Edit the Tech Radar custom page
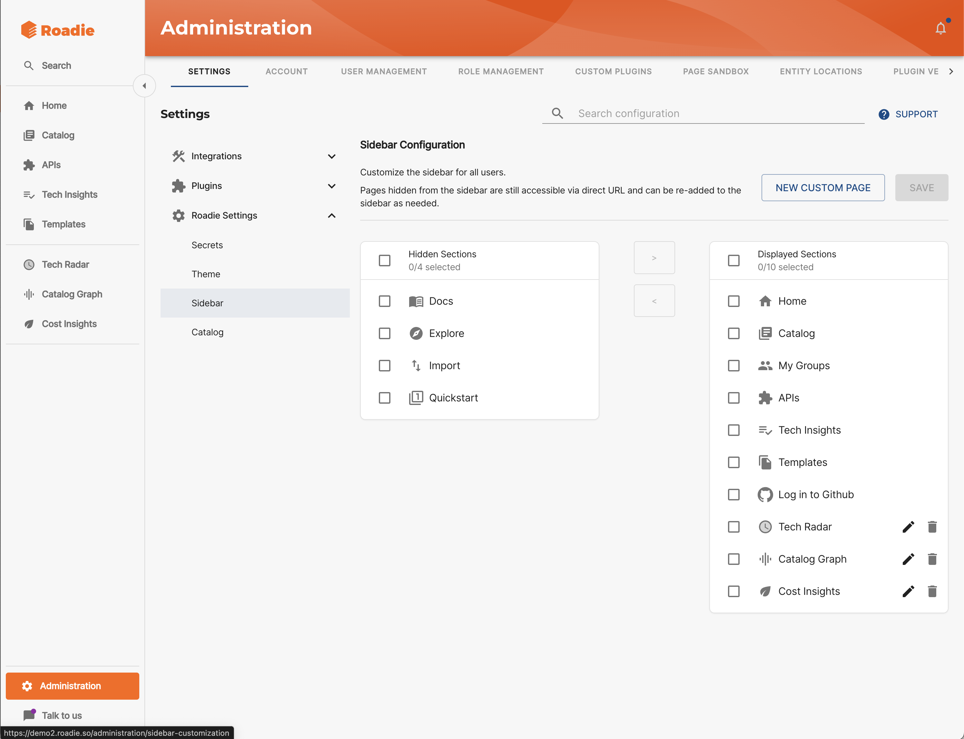 coord(908,527)
